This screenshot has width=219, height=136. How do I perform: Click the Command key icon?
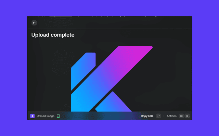[181, 116]
